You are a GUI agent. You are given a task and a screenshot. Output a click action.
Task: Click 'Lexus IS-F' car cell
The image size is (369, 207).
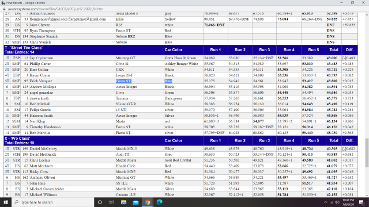(x=125, y=75)
